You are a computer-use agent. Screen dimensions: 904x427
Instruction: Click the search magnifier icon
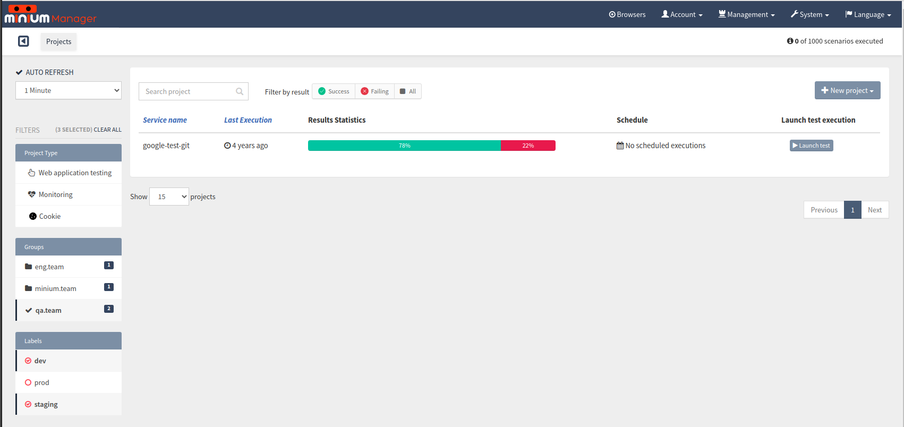point(240,91)
